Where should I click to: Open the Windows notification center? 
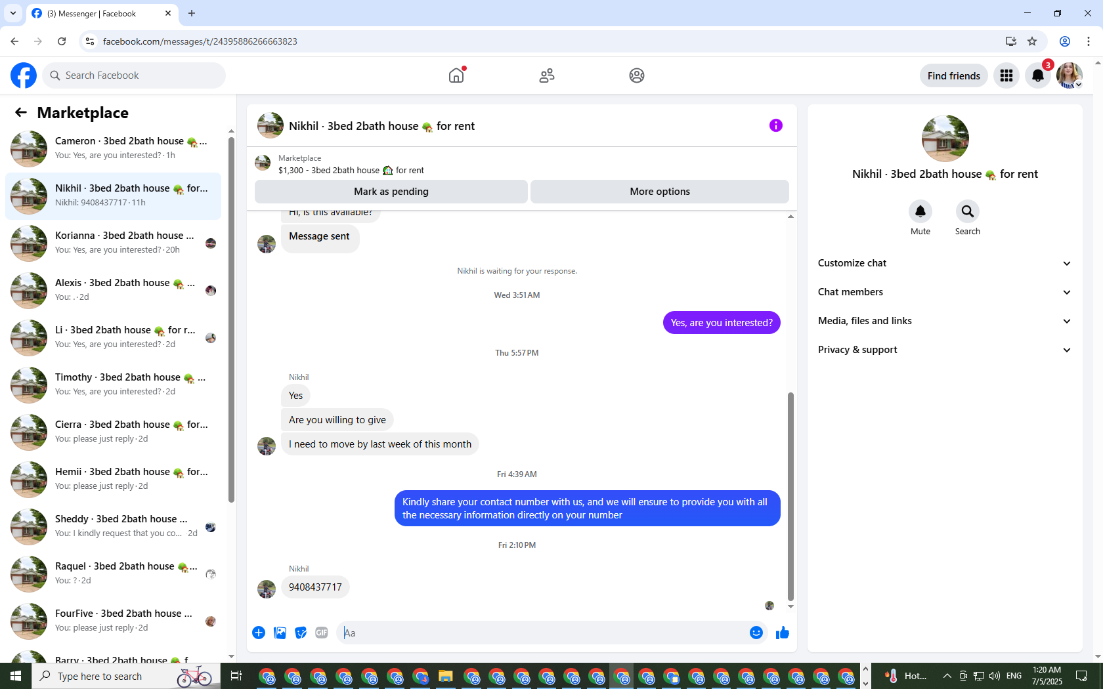tap(1081, 676)
